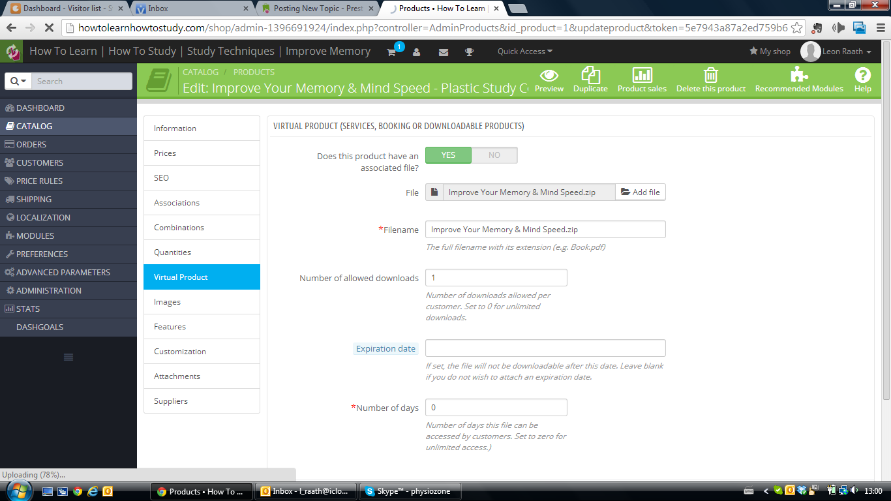This screenshot has height=501, width=891.
Task: Click the PrestaShop logo in top-left corner
Action: coord(12,52)
